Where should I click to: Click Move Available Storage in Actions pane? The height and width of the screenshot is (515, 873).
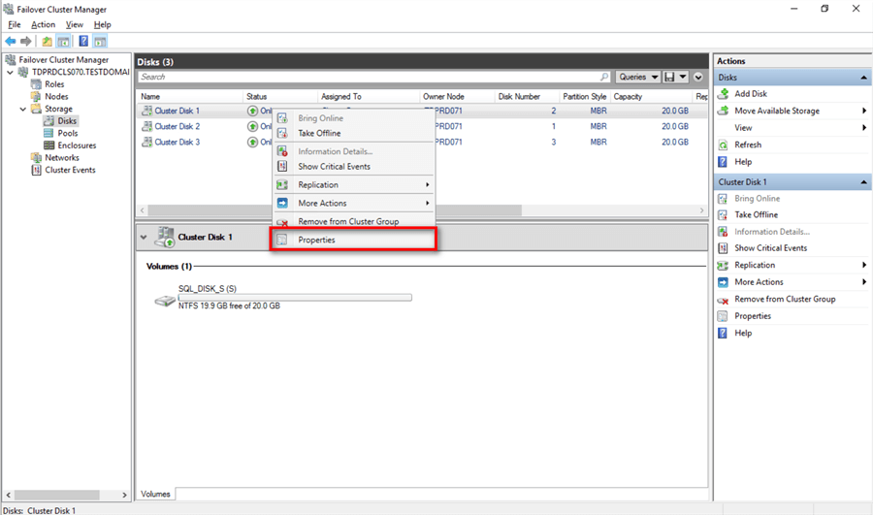[x=777, y=111]
